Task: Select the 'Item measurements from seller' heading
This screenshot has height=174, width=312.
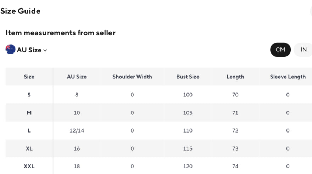Action: tap(60, 33)
